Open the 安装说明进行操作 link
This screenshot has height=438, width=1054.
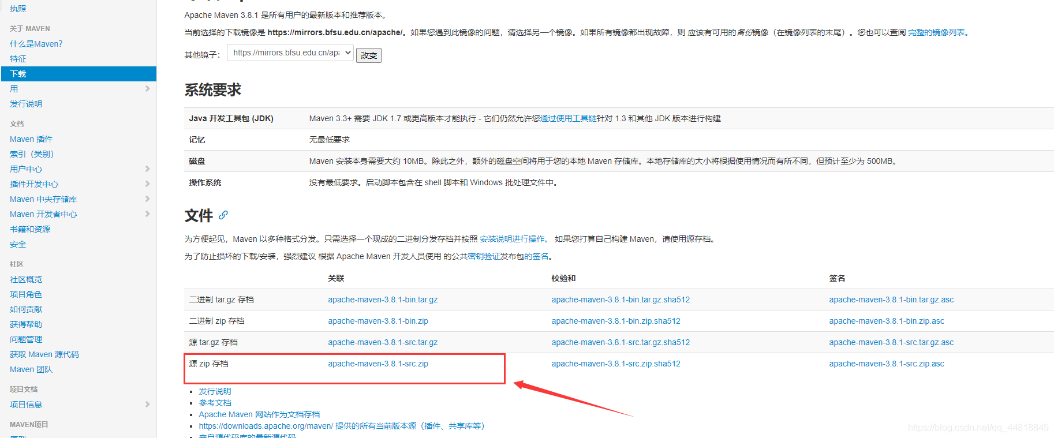(512, 239)
